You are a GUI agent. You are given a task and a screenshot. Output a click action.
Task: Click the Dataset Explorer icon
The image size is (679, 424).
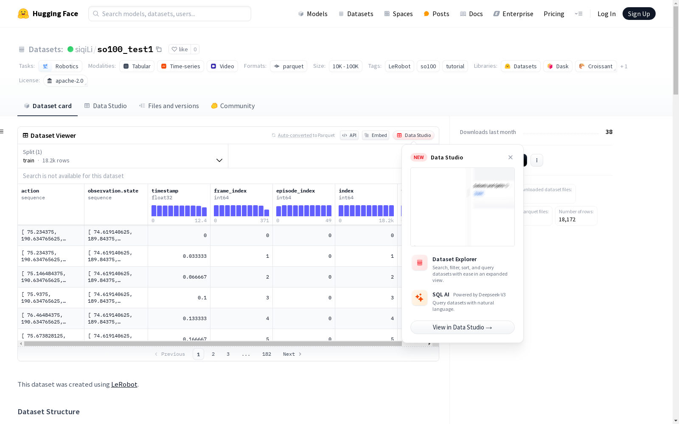(420, 263)
